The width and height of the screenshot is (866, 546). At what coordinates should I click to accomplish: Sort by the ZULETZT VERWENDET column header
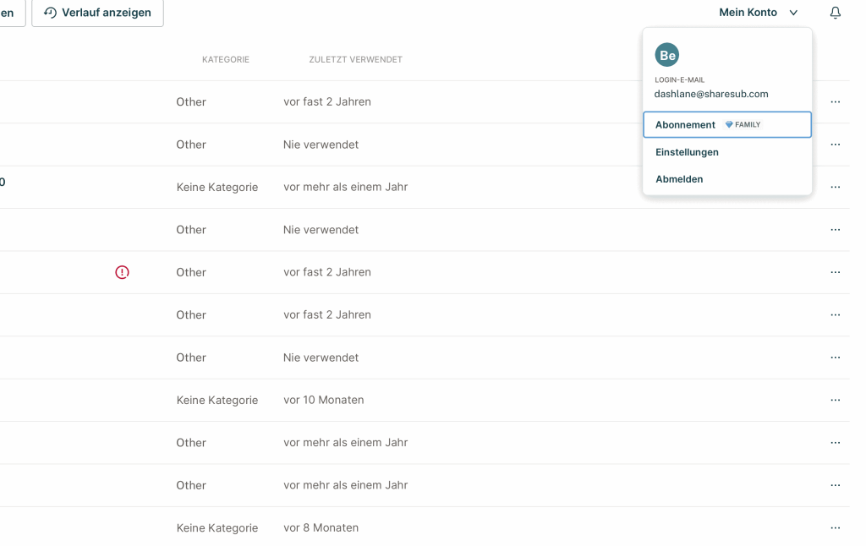355,60
